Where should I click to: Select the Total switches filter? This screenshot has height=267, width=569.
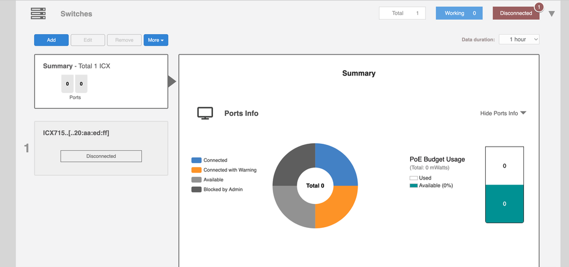click(x=403, y=13)
